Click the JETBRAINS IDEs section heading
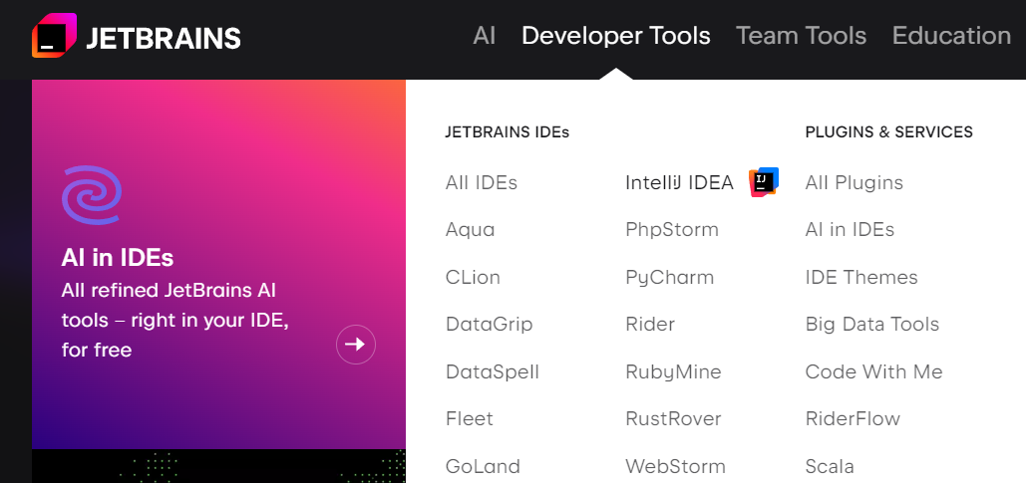Viewport: 1026px width, 483px height. (508, 132)
